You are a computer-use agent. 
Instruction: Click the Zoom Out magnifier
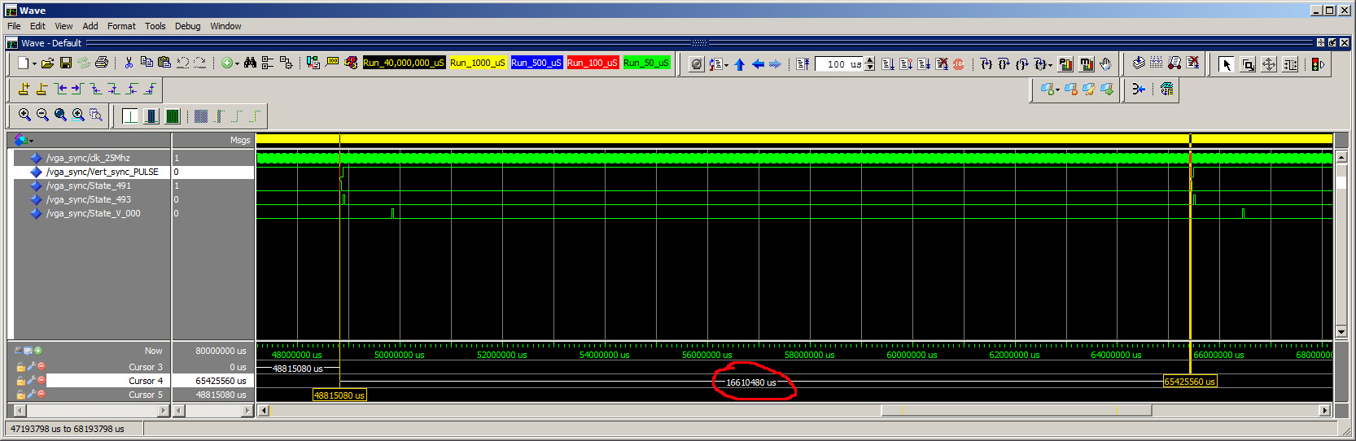tap(42, 116)
